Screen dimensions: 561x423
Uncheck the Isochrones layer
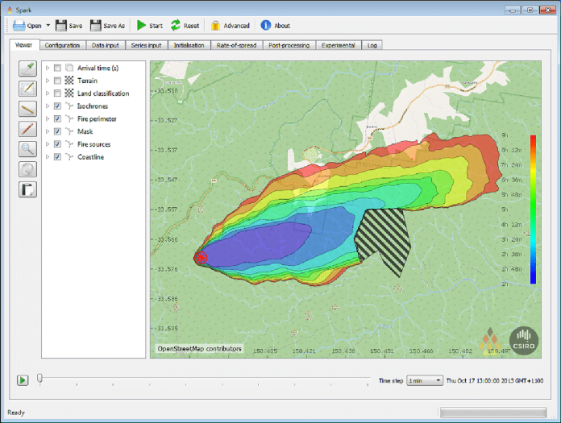(x=58, y=106)
